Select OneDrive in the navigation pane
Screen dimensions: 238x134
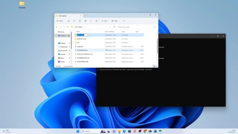pyautogui.click(x=64, y=36)
